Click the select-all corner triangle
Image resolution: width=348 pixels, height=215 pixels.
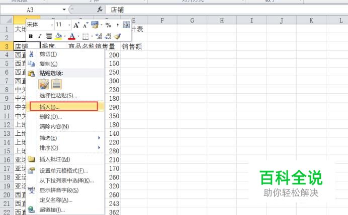coord(7,21)
